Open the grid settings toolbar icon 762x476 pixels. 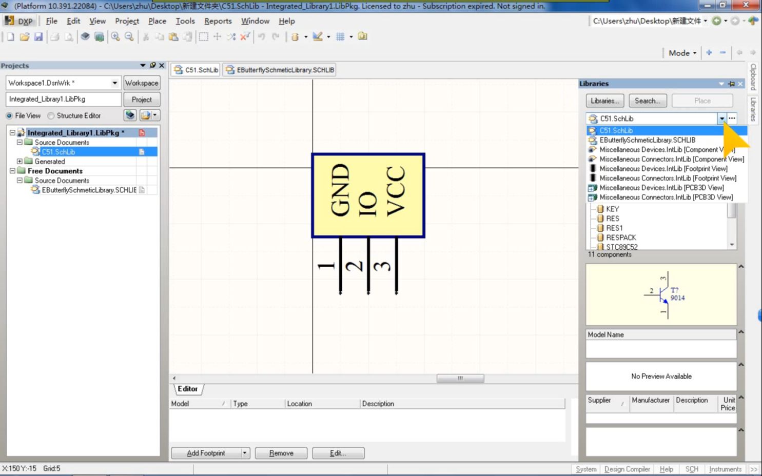[340, 37]
